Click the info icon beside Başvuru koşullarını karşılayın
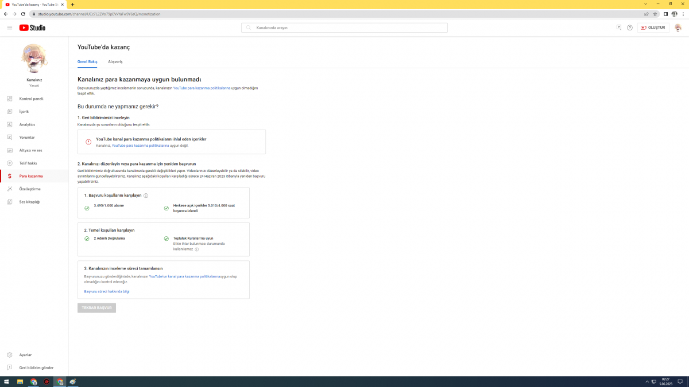The image size is (689, 387). tap(146, 196)
